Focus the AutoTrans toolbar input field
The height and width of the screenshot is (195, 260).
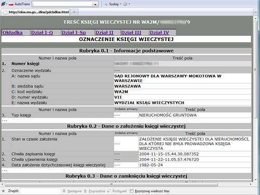62,4
